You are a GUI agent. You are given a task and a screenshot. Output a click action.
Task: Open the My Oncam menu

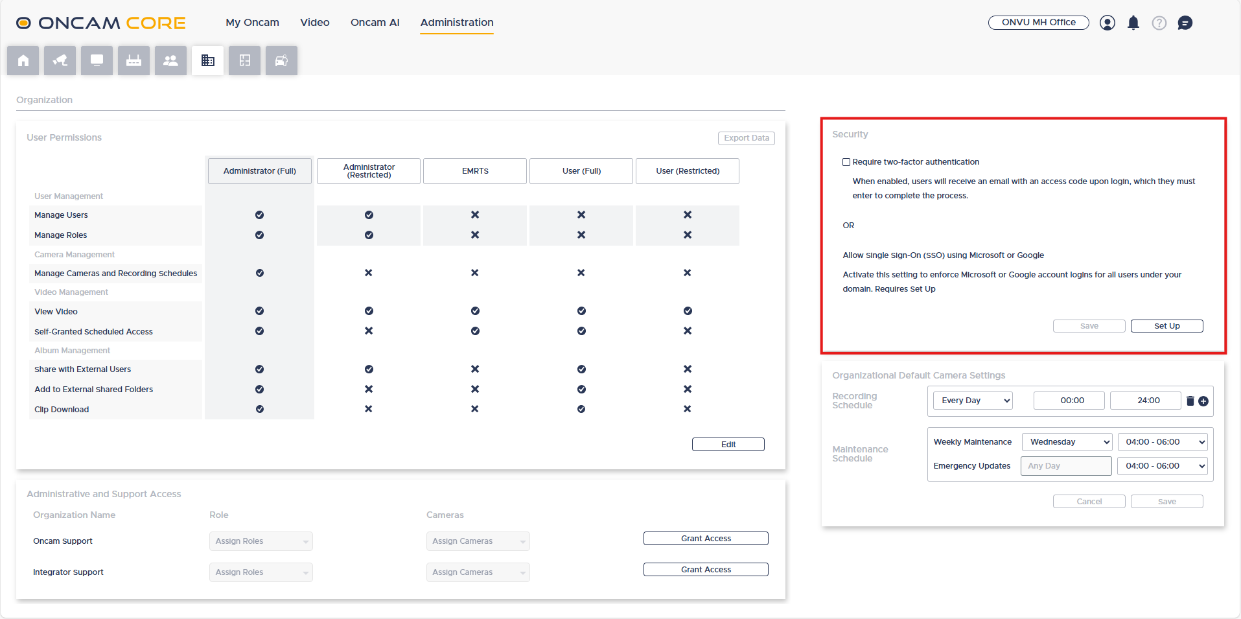(x=252, y=23)
